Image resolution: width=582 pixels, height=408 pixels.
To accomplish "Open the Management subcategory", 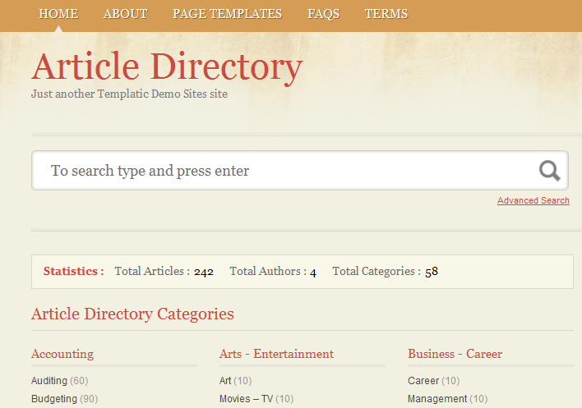I will (437, 399).
